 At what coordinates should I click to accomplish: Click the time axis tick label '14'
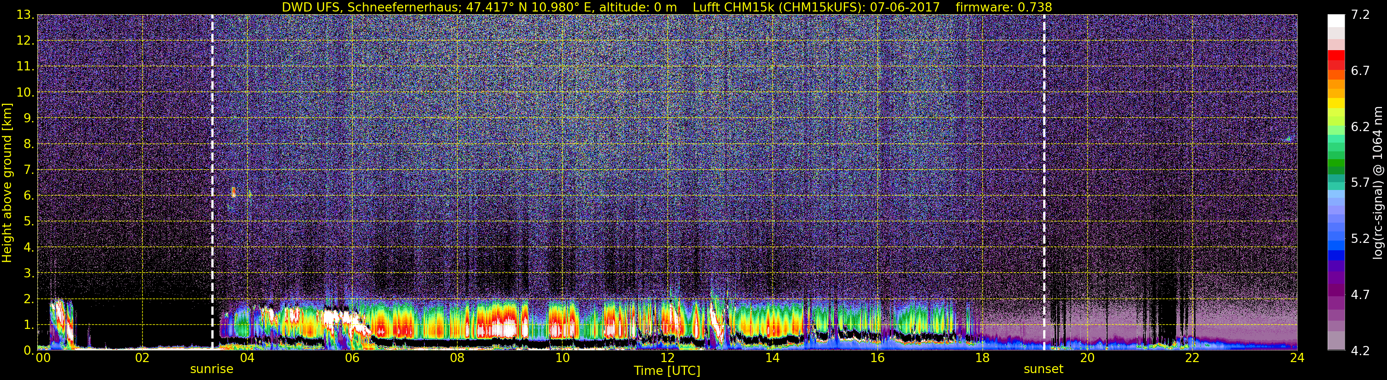pyautogui.click(x=772, y=358)
